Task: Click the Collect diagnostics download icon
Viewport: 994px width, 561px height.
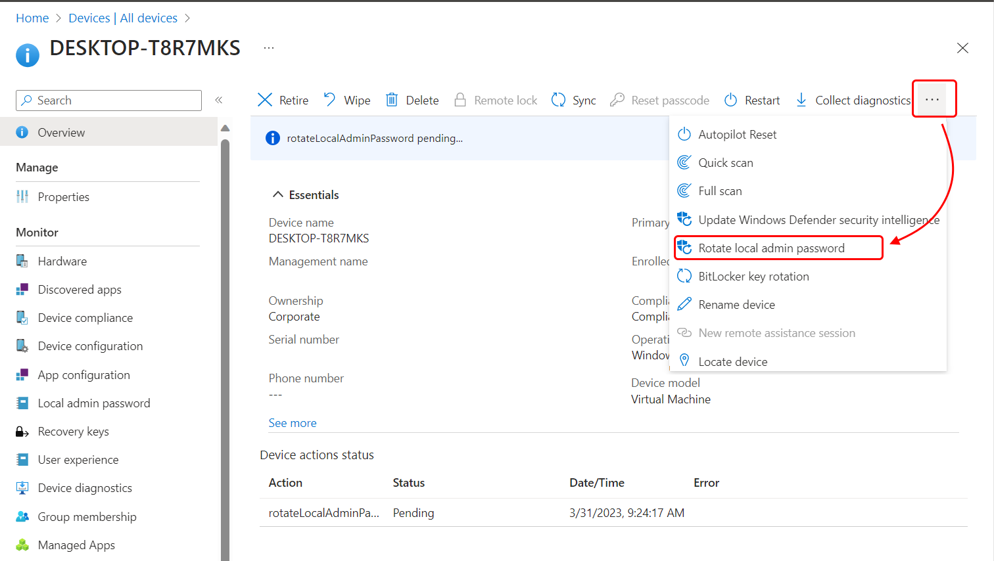Action: [801, 100]
